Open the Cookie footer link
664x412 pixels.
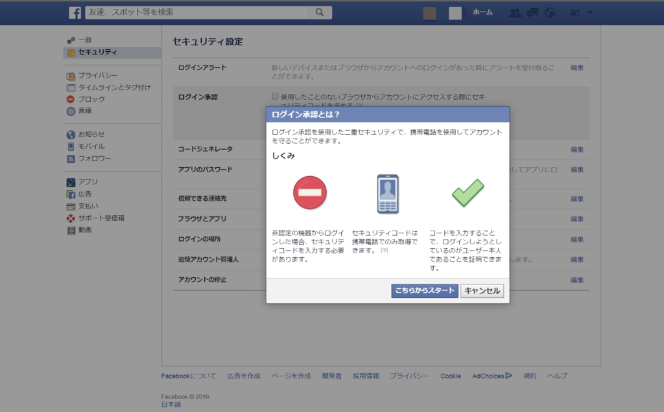tap(451, 376)
